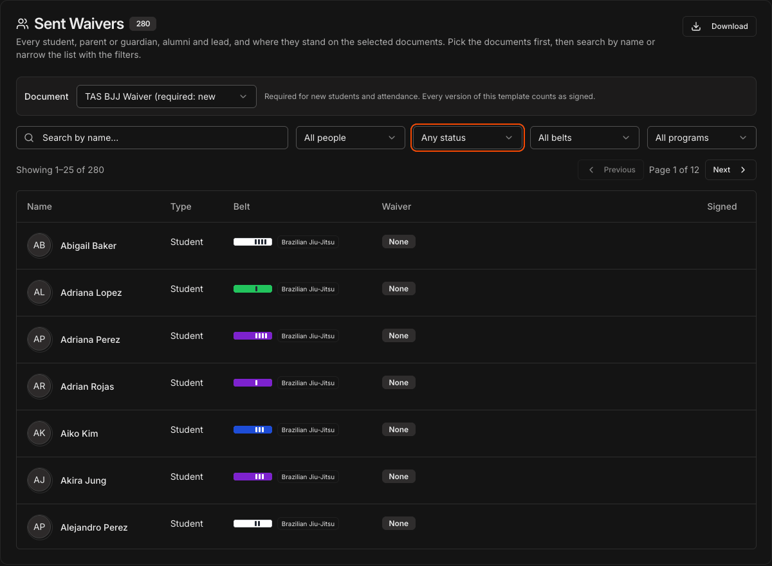Click the Belt column header

pyautogui.click(x=242, y=206)
